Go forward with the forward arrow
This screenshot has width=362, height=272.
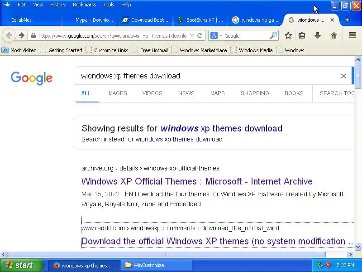pos(21,36)
